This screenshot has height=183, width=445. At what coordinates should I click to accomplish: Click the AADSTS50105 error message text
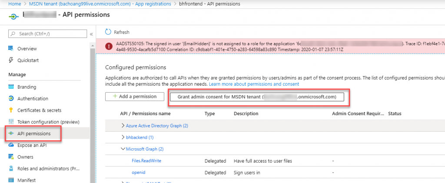point(280,47)
